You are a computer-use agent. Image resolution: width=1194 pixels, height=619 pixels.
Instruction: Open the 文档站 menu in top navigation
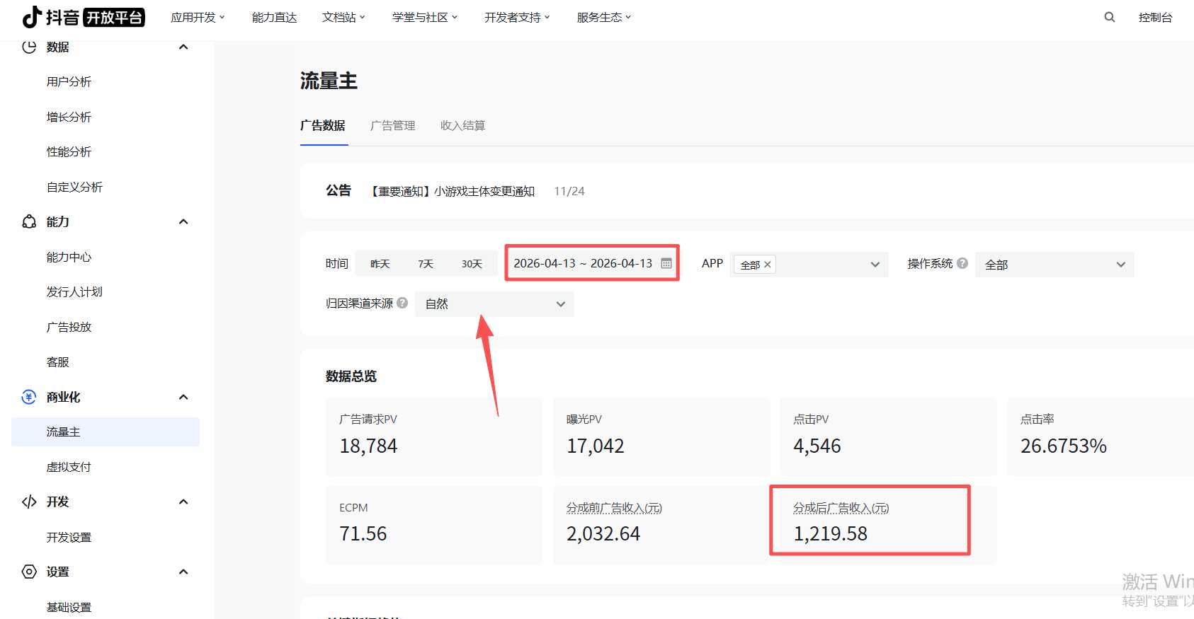pyautogui.click(x=343, y=17)
